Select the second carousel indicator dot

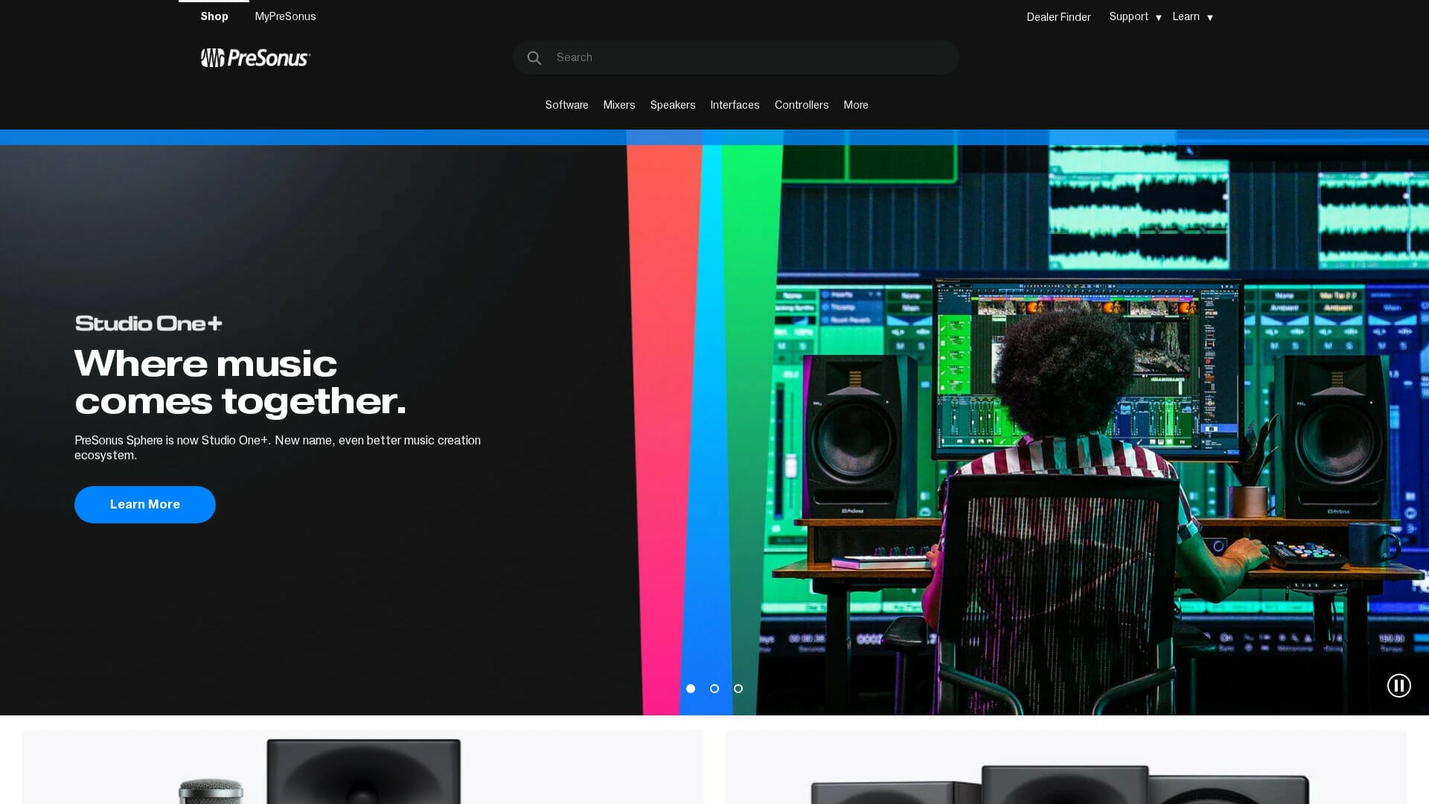[714, 689]
